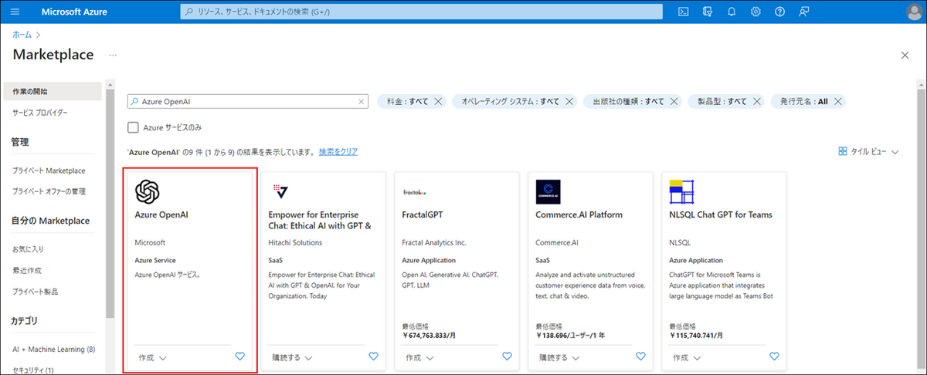Image resolution: width=927 pixels, height=375 pixels.
Task: Open the 製品型 : すべて filter
Action: (722, 101)
